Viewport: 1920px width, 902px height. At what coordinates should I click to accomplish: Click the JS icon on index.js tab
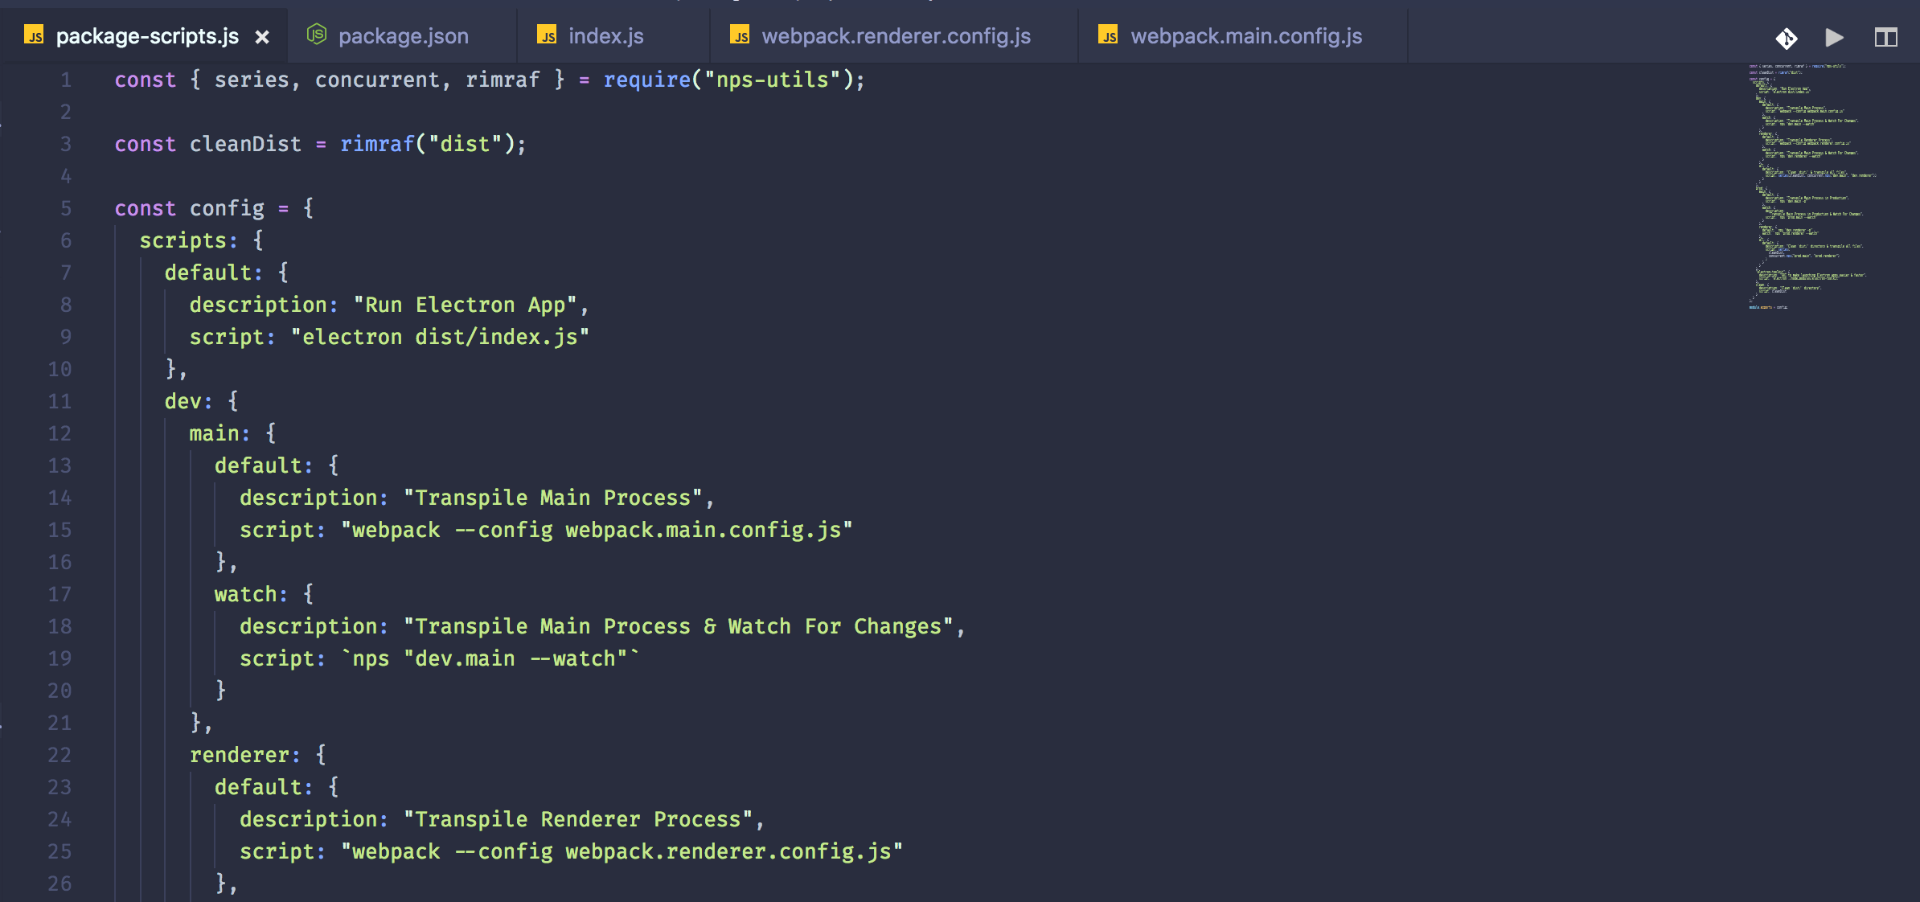(x=547, y=35)
